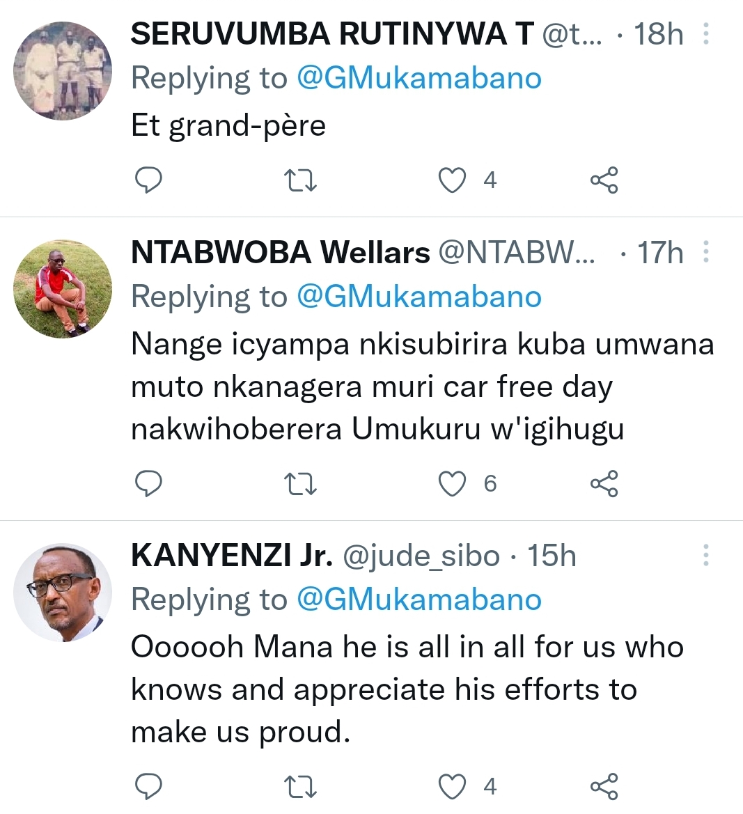Like NTABWOBA Wellars' car free day tweet
743x814 pixels.
point(452,483)
